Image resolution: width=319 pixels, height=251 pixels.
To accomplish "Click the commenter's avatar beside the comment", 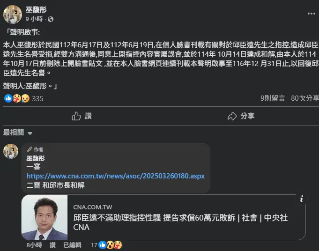I will pyautogui.click(x=11, y=152).
